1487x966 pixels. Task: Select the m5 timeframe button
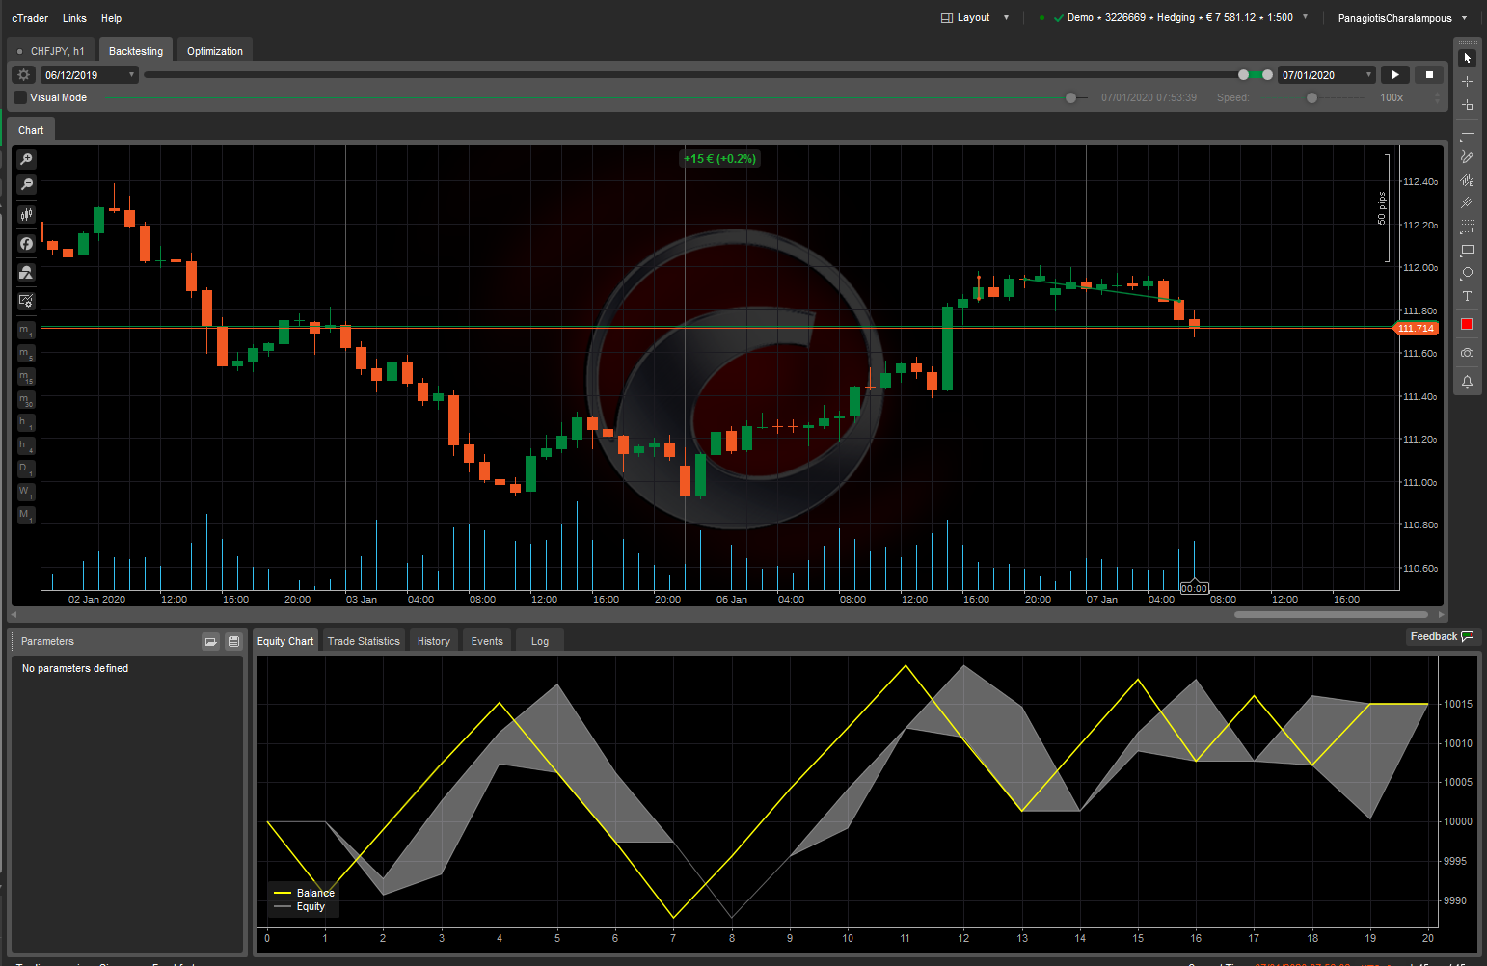tap(26, 353)
